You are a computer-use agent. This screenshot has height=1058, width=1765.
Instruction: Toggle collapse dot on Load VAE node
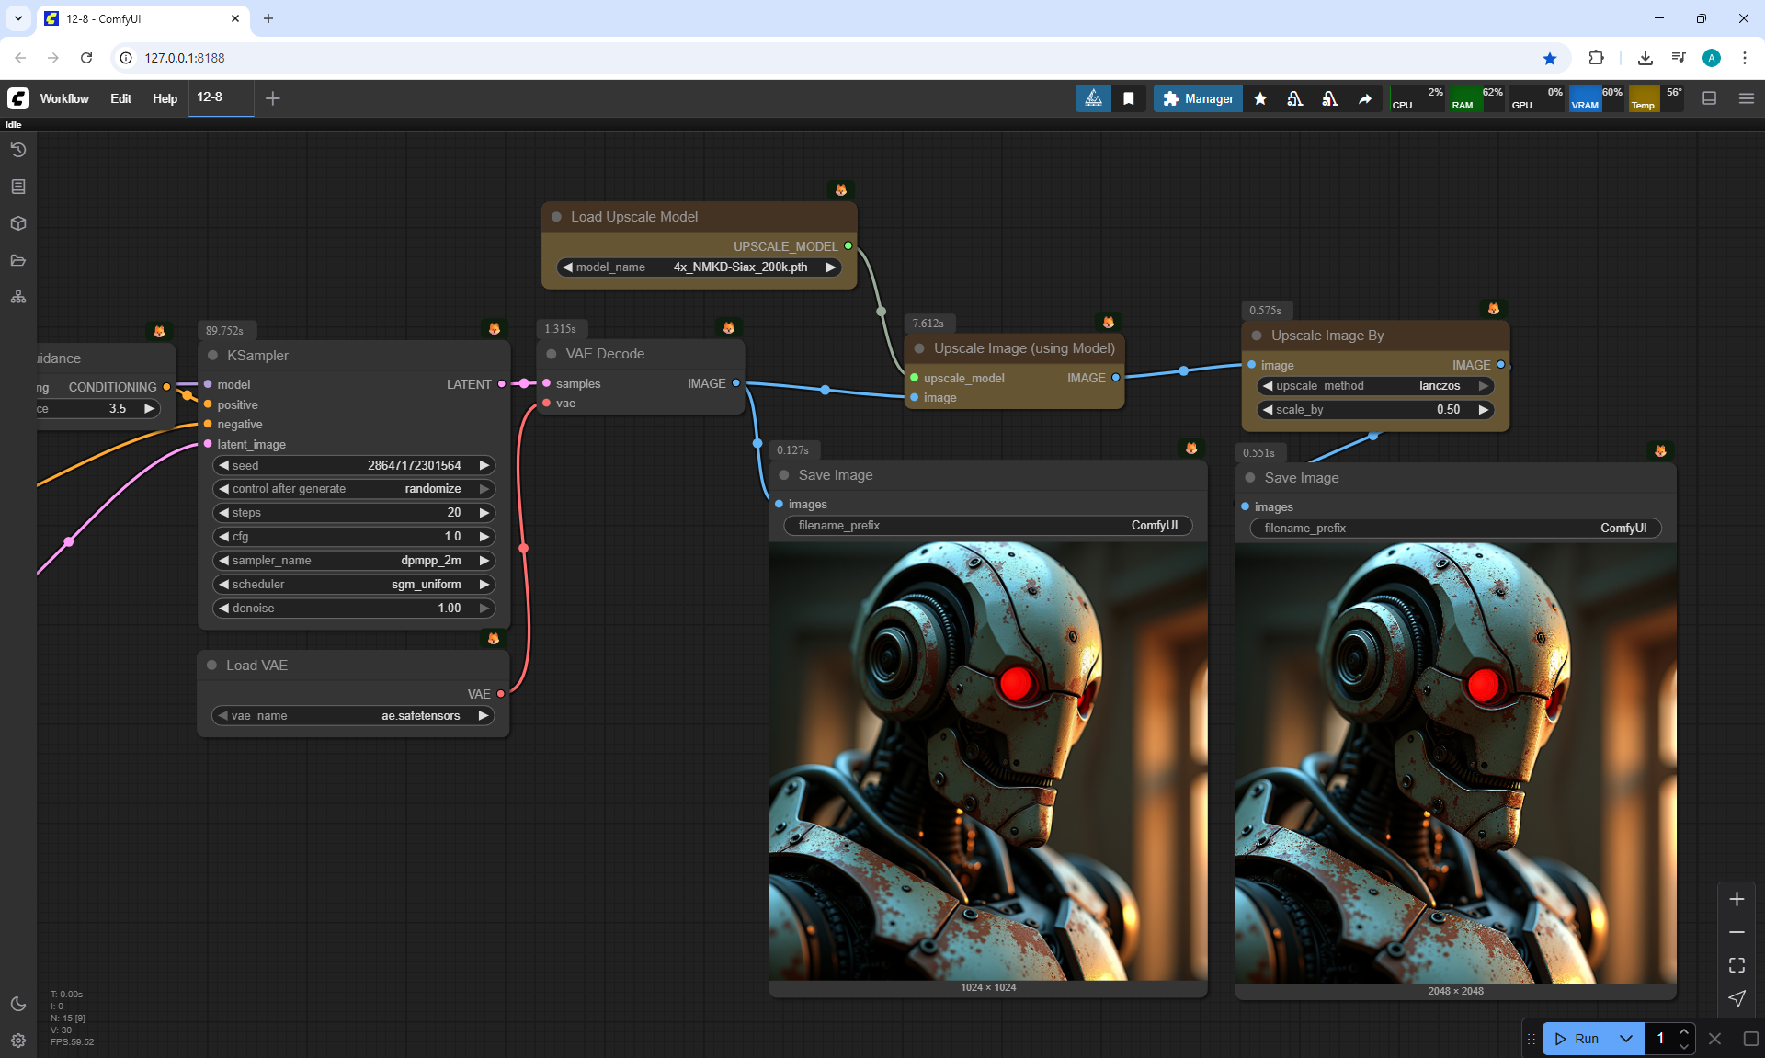(211, 666)
